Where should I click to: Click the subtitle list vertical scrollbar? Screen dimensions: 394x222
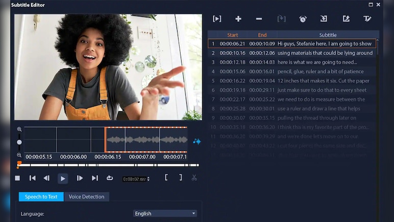point(378,47)
